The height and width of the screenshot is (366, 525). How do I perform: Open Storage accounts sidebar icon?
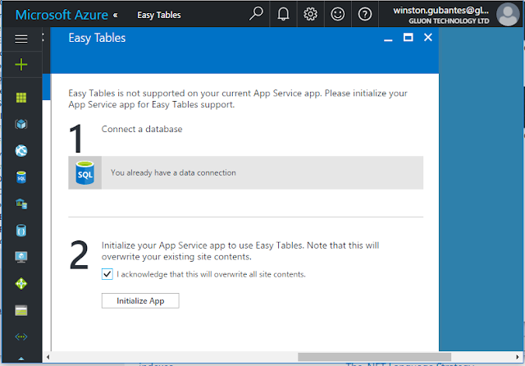click(x=21, y=310)
